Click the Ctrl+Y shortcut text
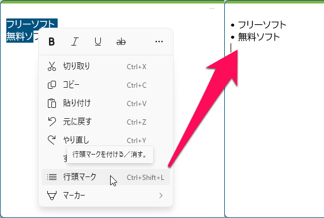Viewport: 324px width, 218px height. (x=137, y=140)
